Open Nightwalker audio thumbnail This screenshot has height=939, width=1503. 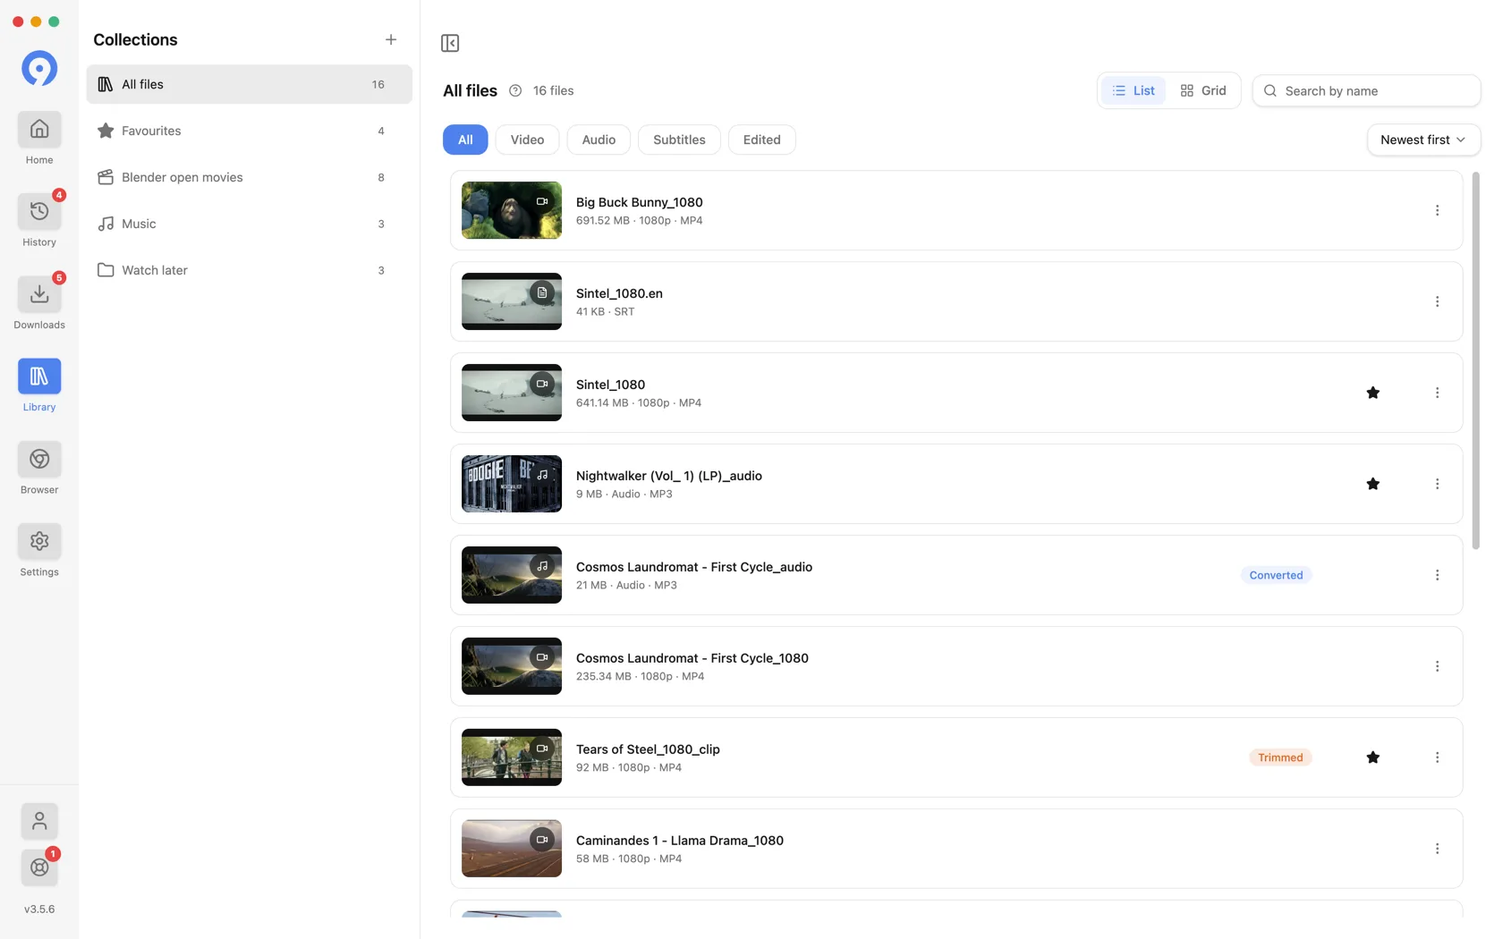(512, 484)
